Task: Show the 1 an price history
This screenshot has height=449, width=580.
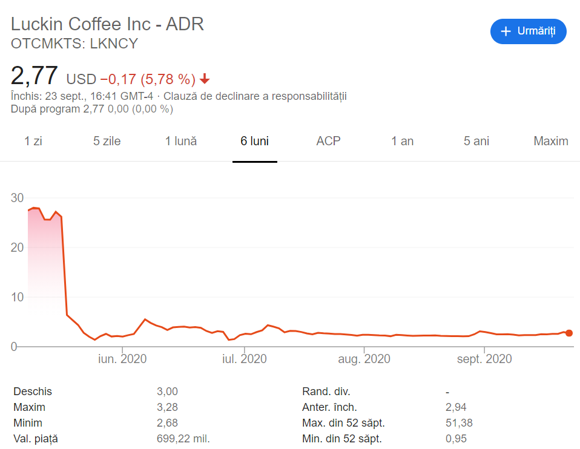Action: 402,141
